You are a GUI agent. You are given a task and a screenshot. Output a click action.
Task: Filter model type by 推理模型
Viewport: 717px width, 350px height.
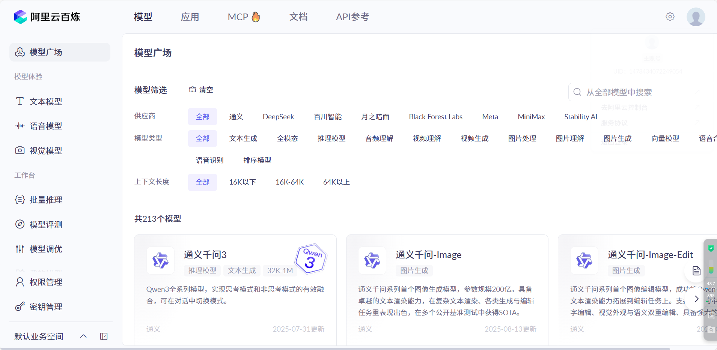(x=331, y=138)
